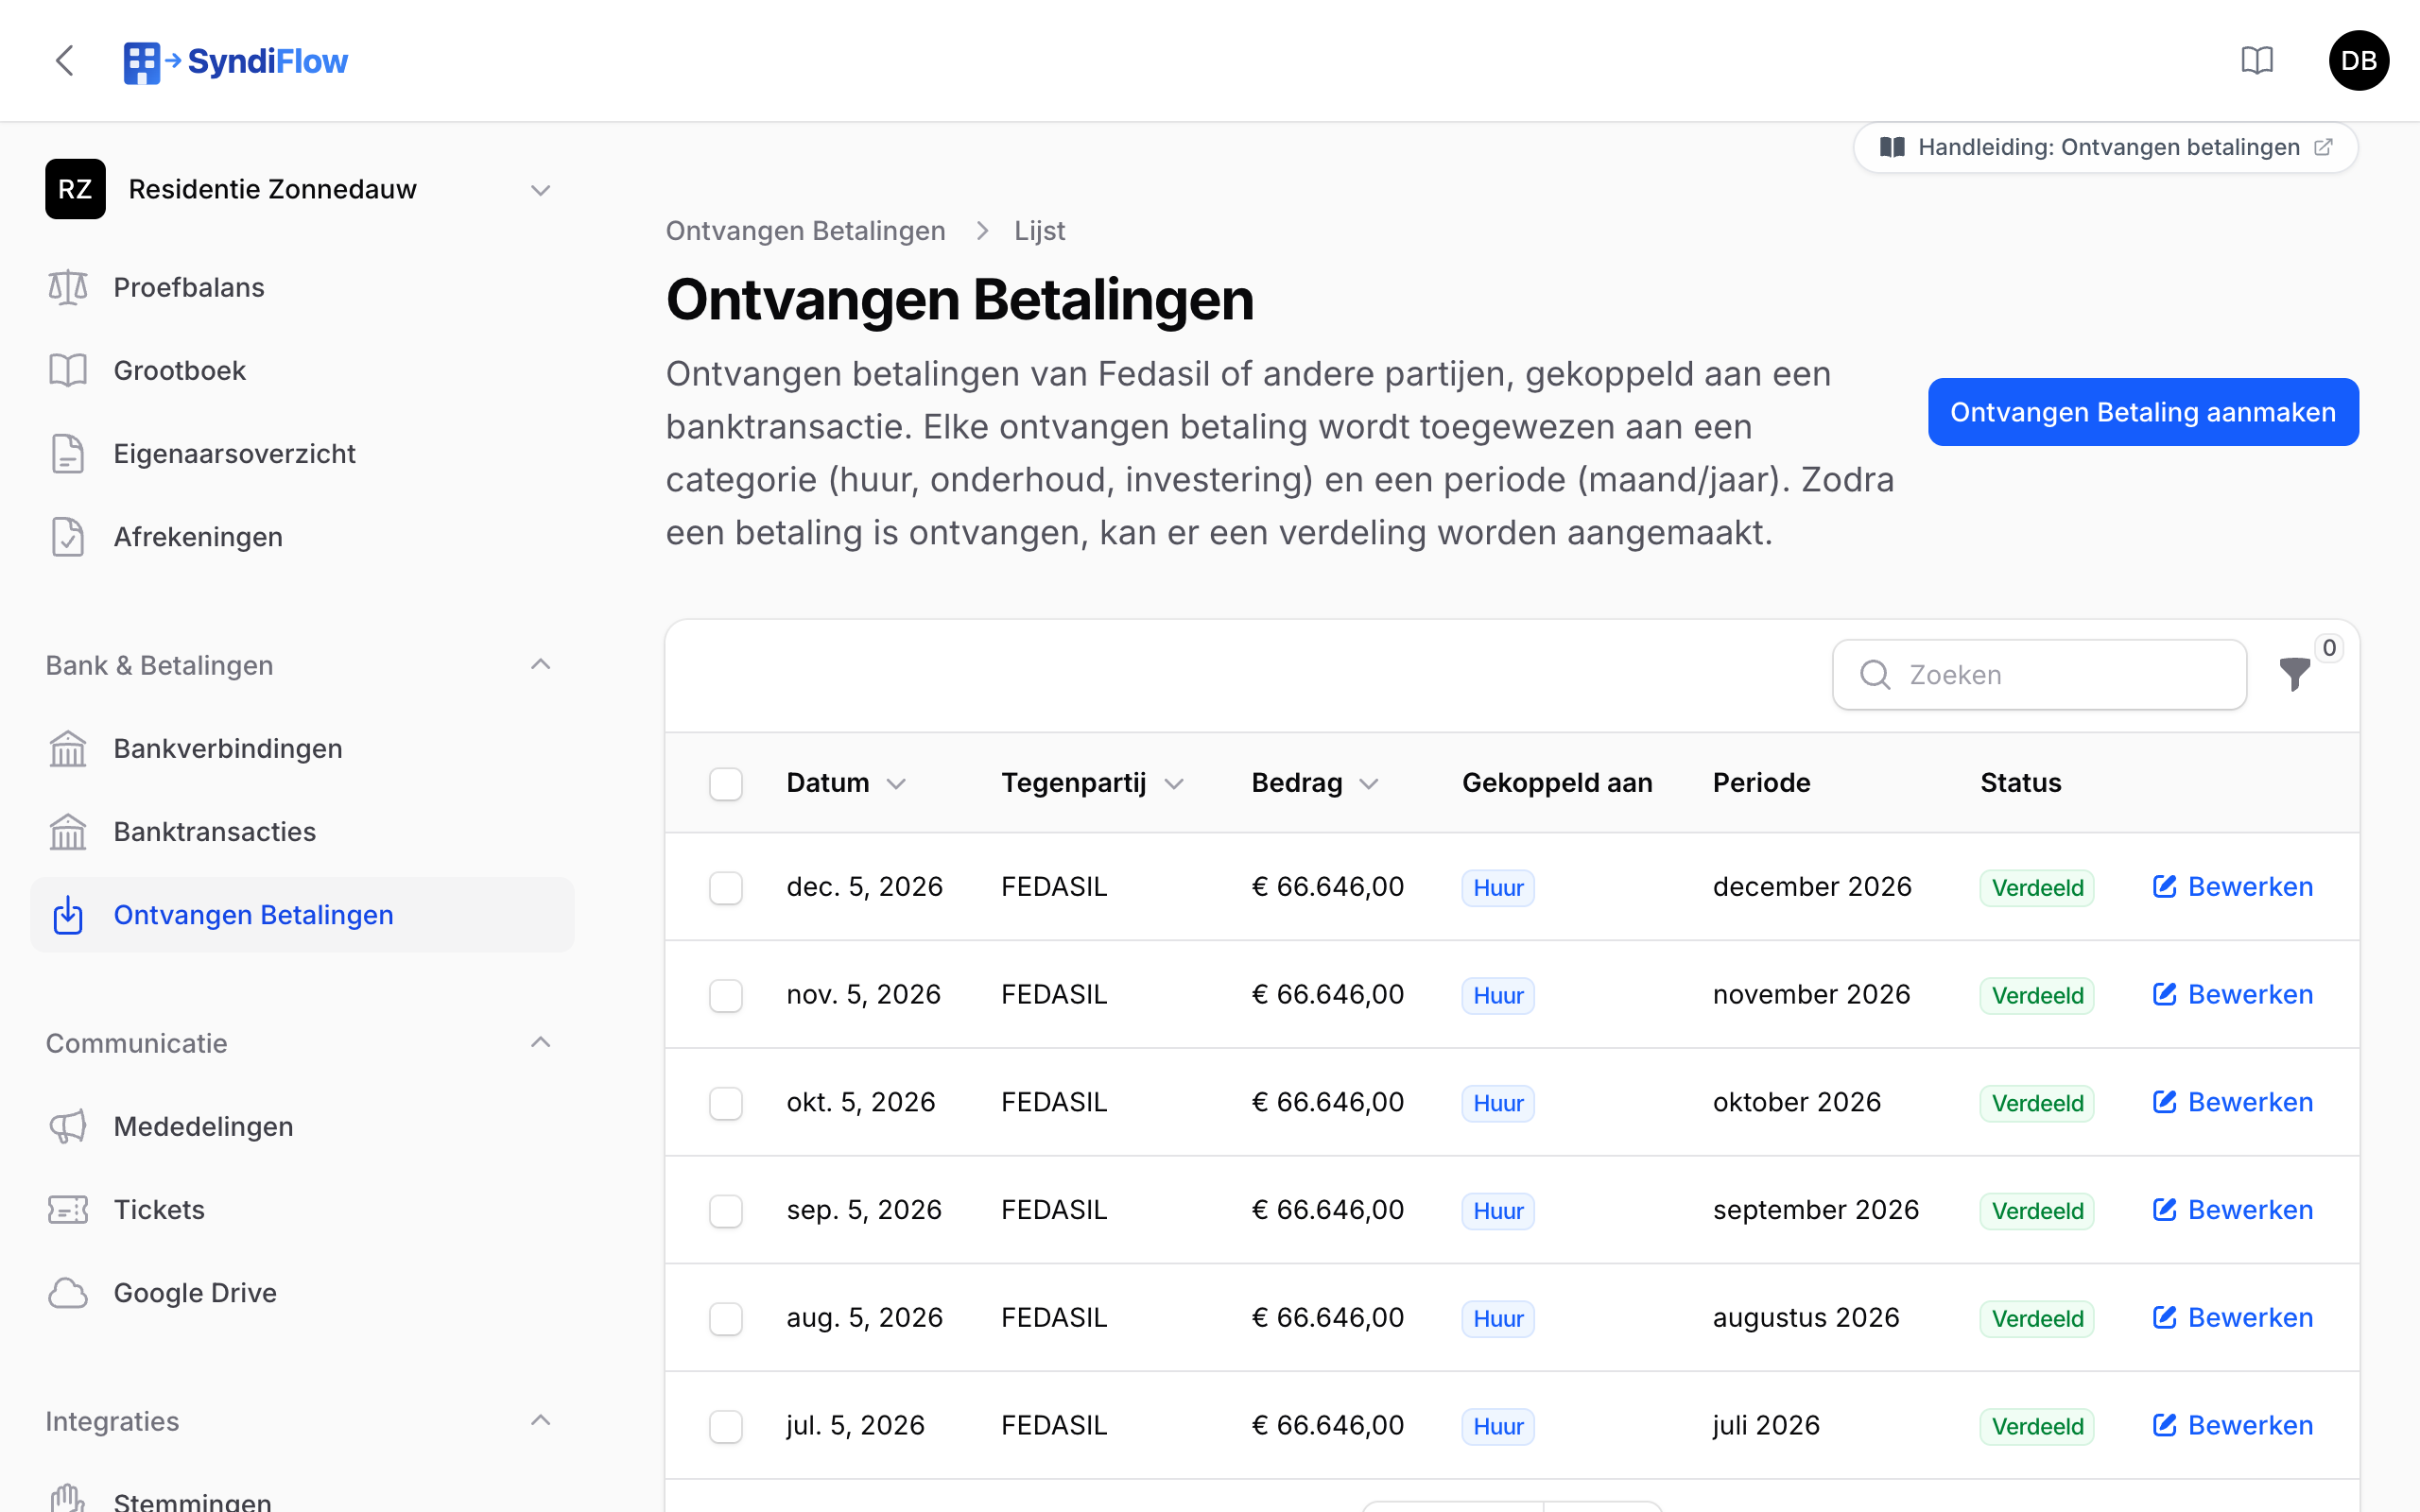Click the Proefbalans scales icon
The height and width of the screenshot is (1512, 2420).
(68, 287)
